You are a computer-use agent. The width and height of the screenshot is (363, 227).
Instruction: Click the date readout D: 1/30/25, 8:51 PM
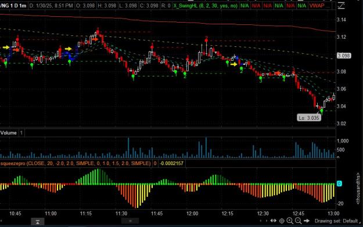pyautogui.click(x=51, y=6)
